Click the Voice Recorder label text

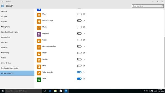[47, 72]
